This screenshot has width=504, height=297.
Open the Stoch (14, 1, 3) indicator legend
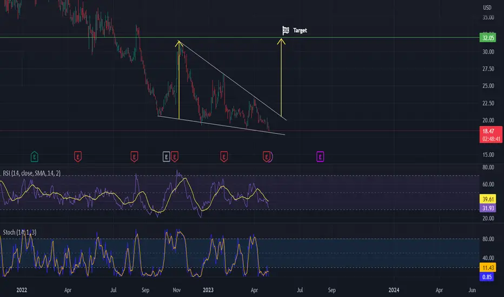pyautogui.click(x=19, y=232)
